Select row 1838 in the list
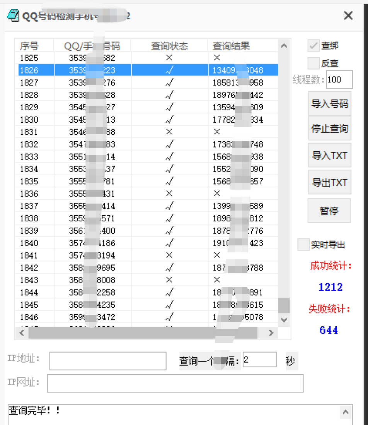 pos(147,218)
